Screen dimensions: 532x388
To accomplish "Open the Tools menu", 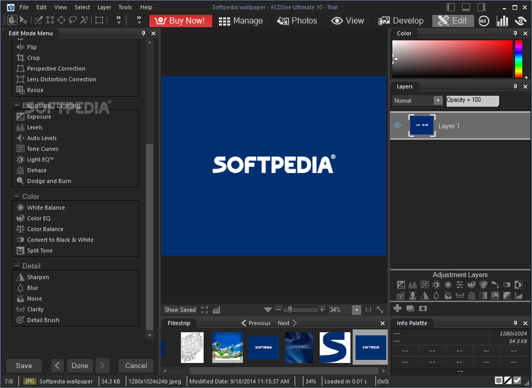I will (x=125, y=7).
